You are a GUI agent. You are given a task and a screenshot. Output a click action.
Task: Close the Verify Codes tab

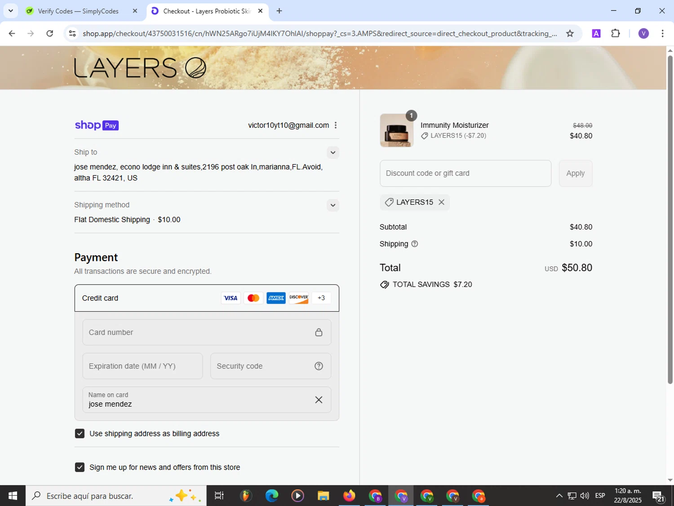135,11
